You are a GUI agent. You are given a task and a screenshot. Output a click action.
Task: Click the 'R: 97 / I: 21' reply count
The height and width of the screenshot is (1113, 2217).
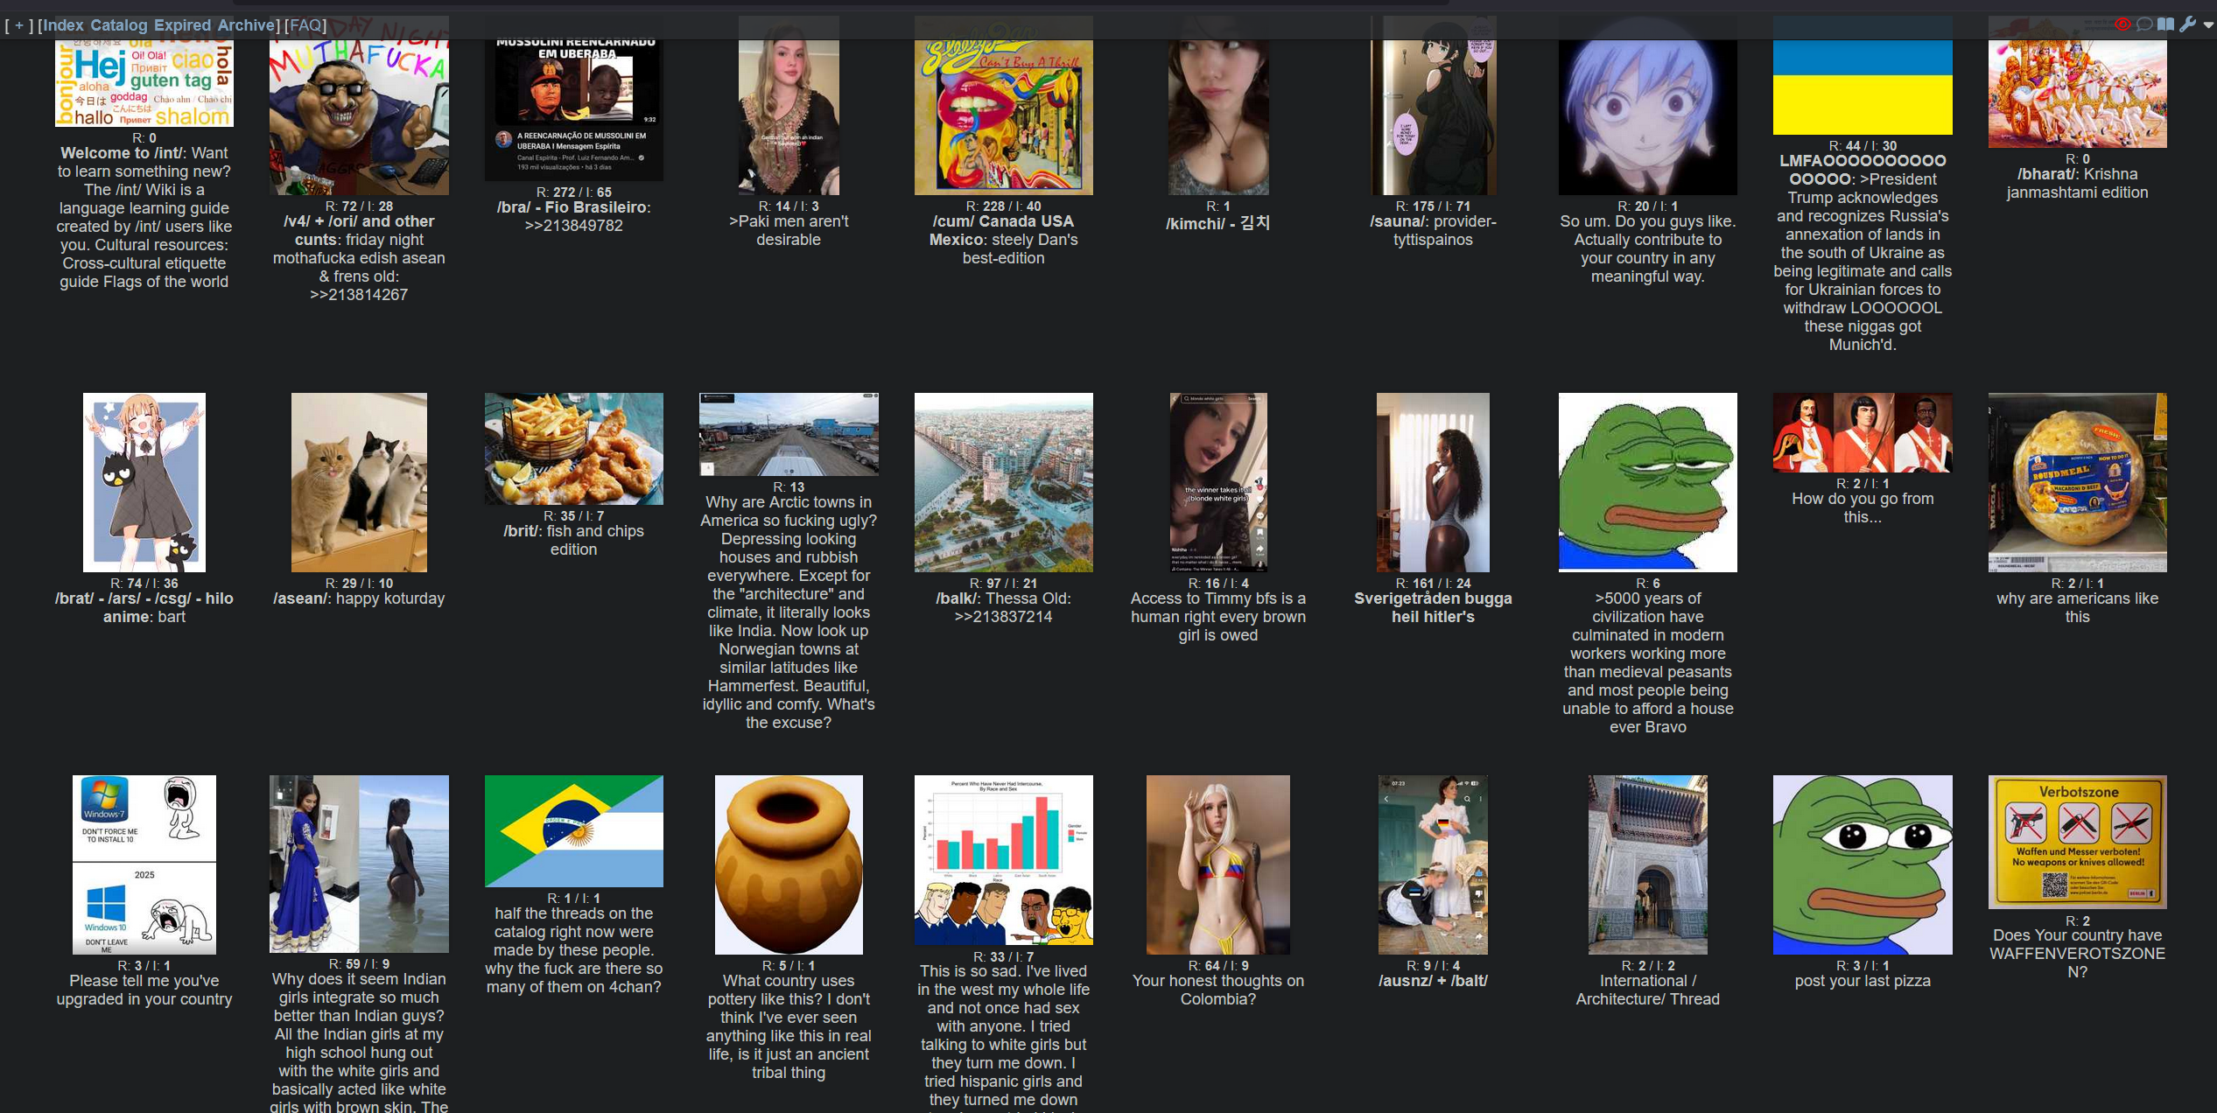1004,583
